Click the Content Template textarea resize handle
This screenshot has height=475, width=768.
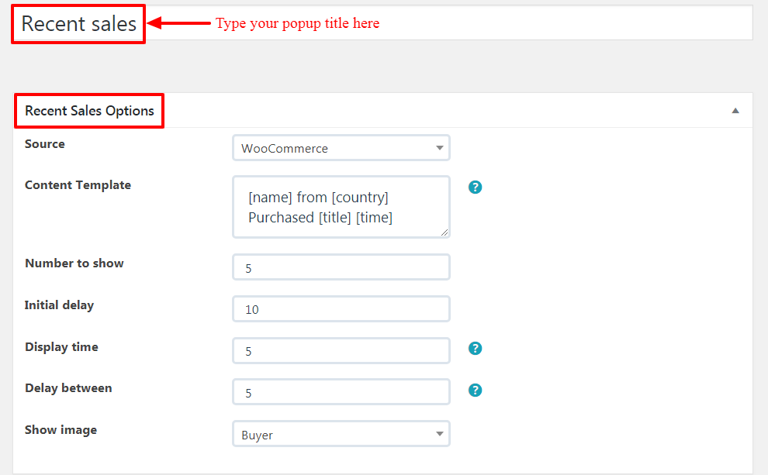445,232
